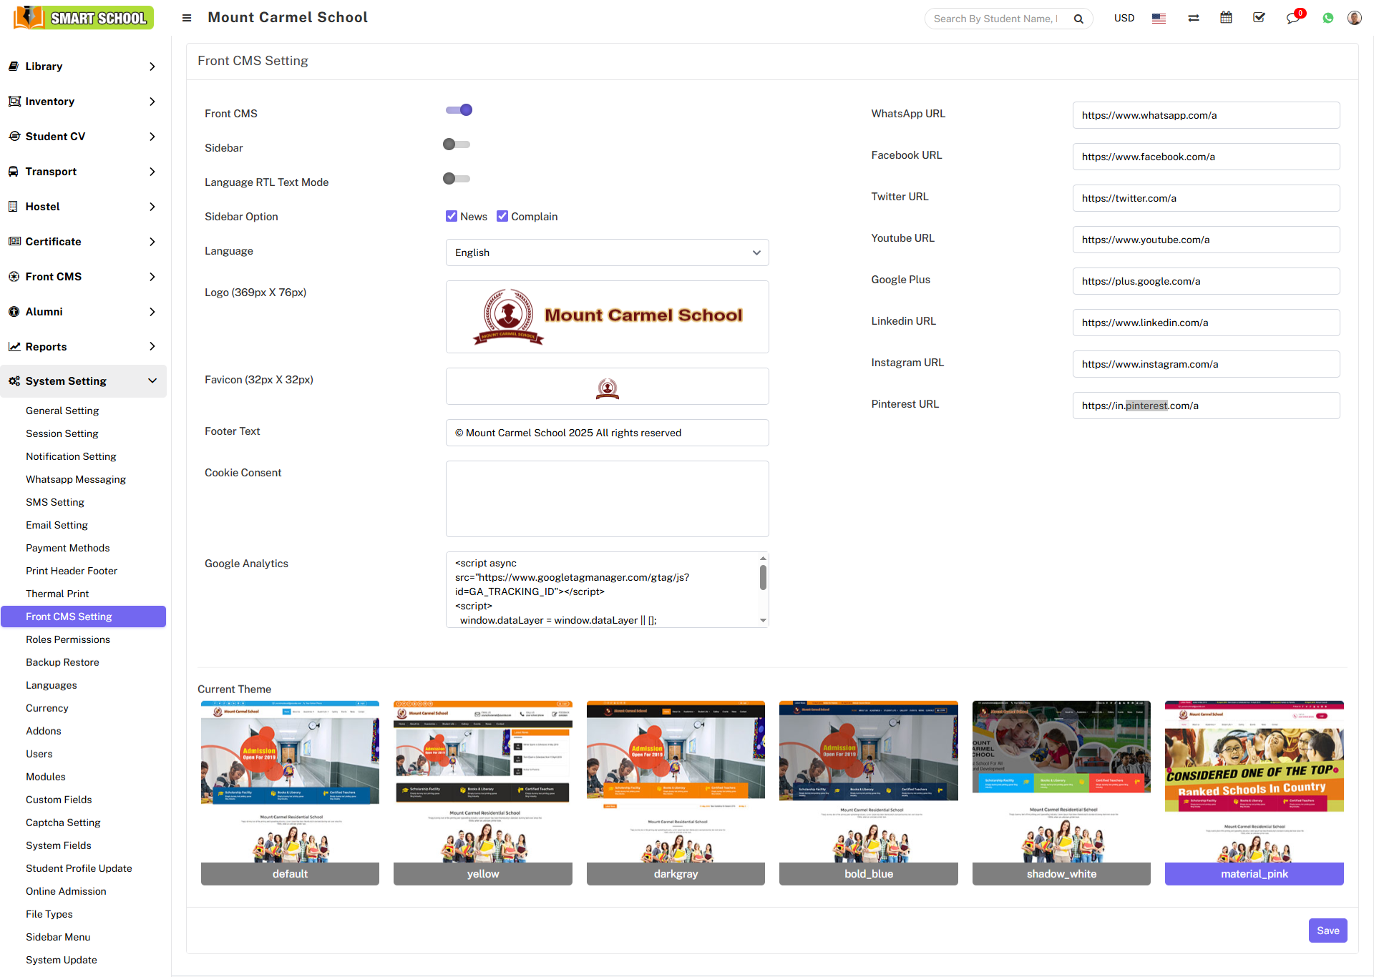
Task: Click the Save button
Action: (1327, 930)
